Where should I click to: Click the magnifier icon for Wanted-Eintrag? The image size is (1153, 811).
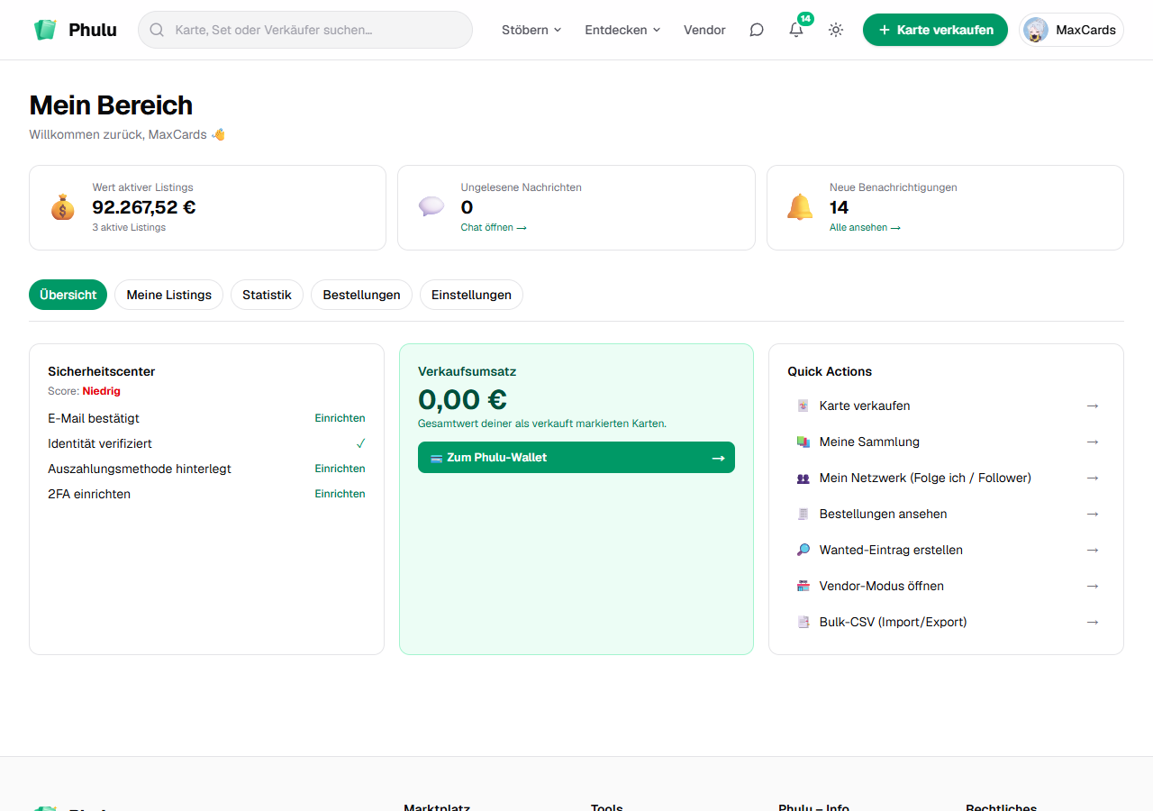[x=803, y=550]
